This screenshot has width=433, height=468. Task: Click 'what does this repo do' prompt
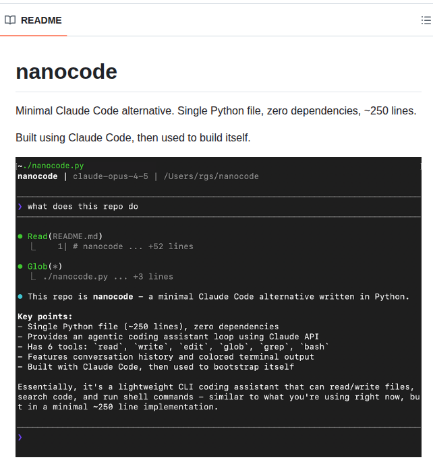click(83, 207)
